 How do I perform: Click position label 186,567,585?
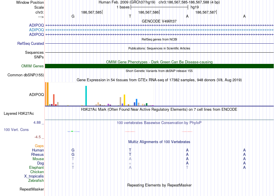[91, 12]
